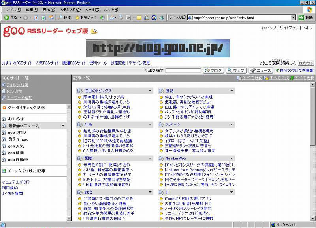Expand the 国際 dropdown arrow
The height and width of the screenshot is (228, 316).
150,158
